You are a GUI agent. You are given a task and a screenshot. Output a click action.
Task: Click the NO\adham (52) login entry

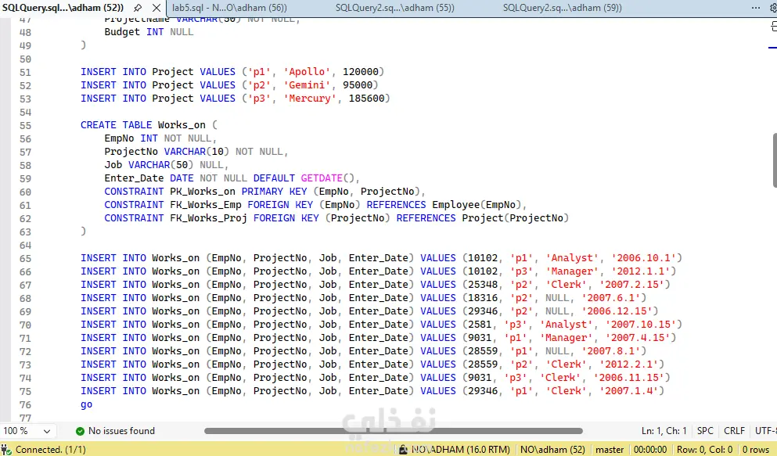point(552,450)
